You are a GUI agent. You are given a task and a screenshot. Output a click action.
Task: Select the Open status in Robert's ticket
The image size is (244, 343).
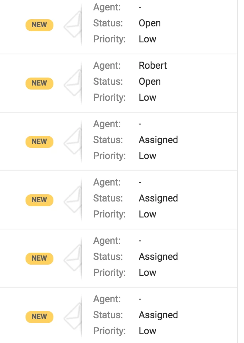click(150, 82)
